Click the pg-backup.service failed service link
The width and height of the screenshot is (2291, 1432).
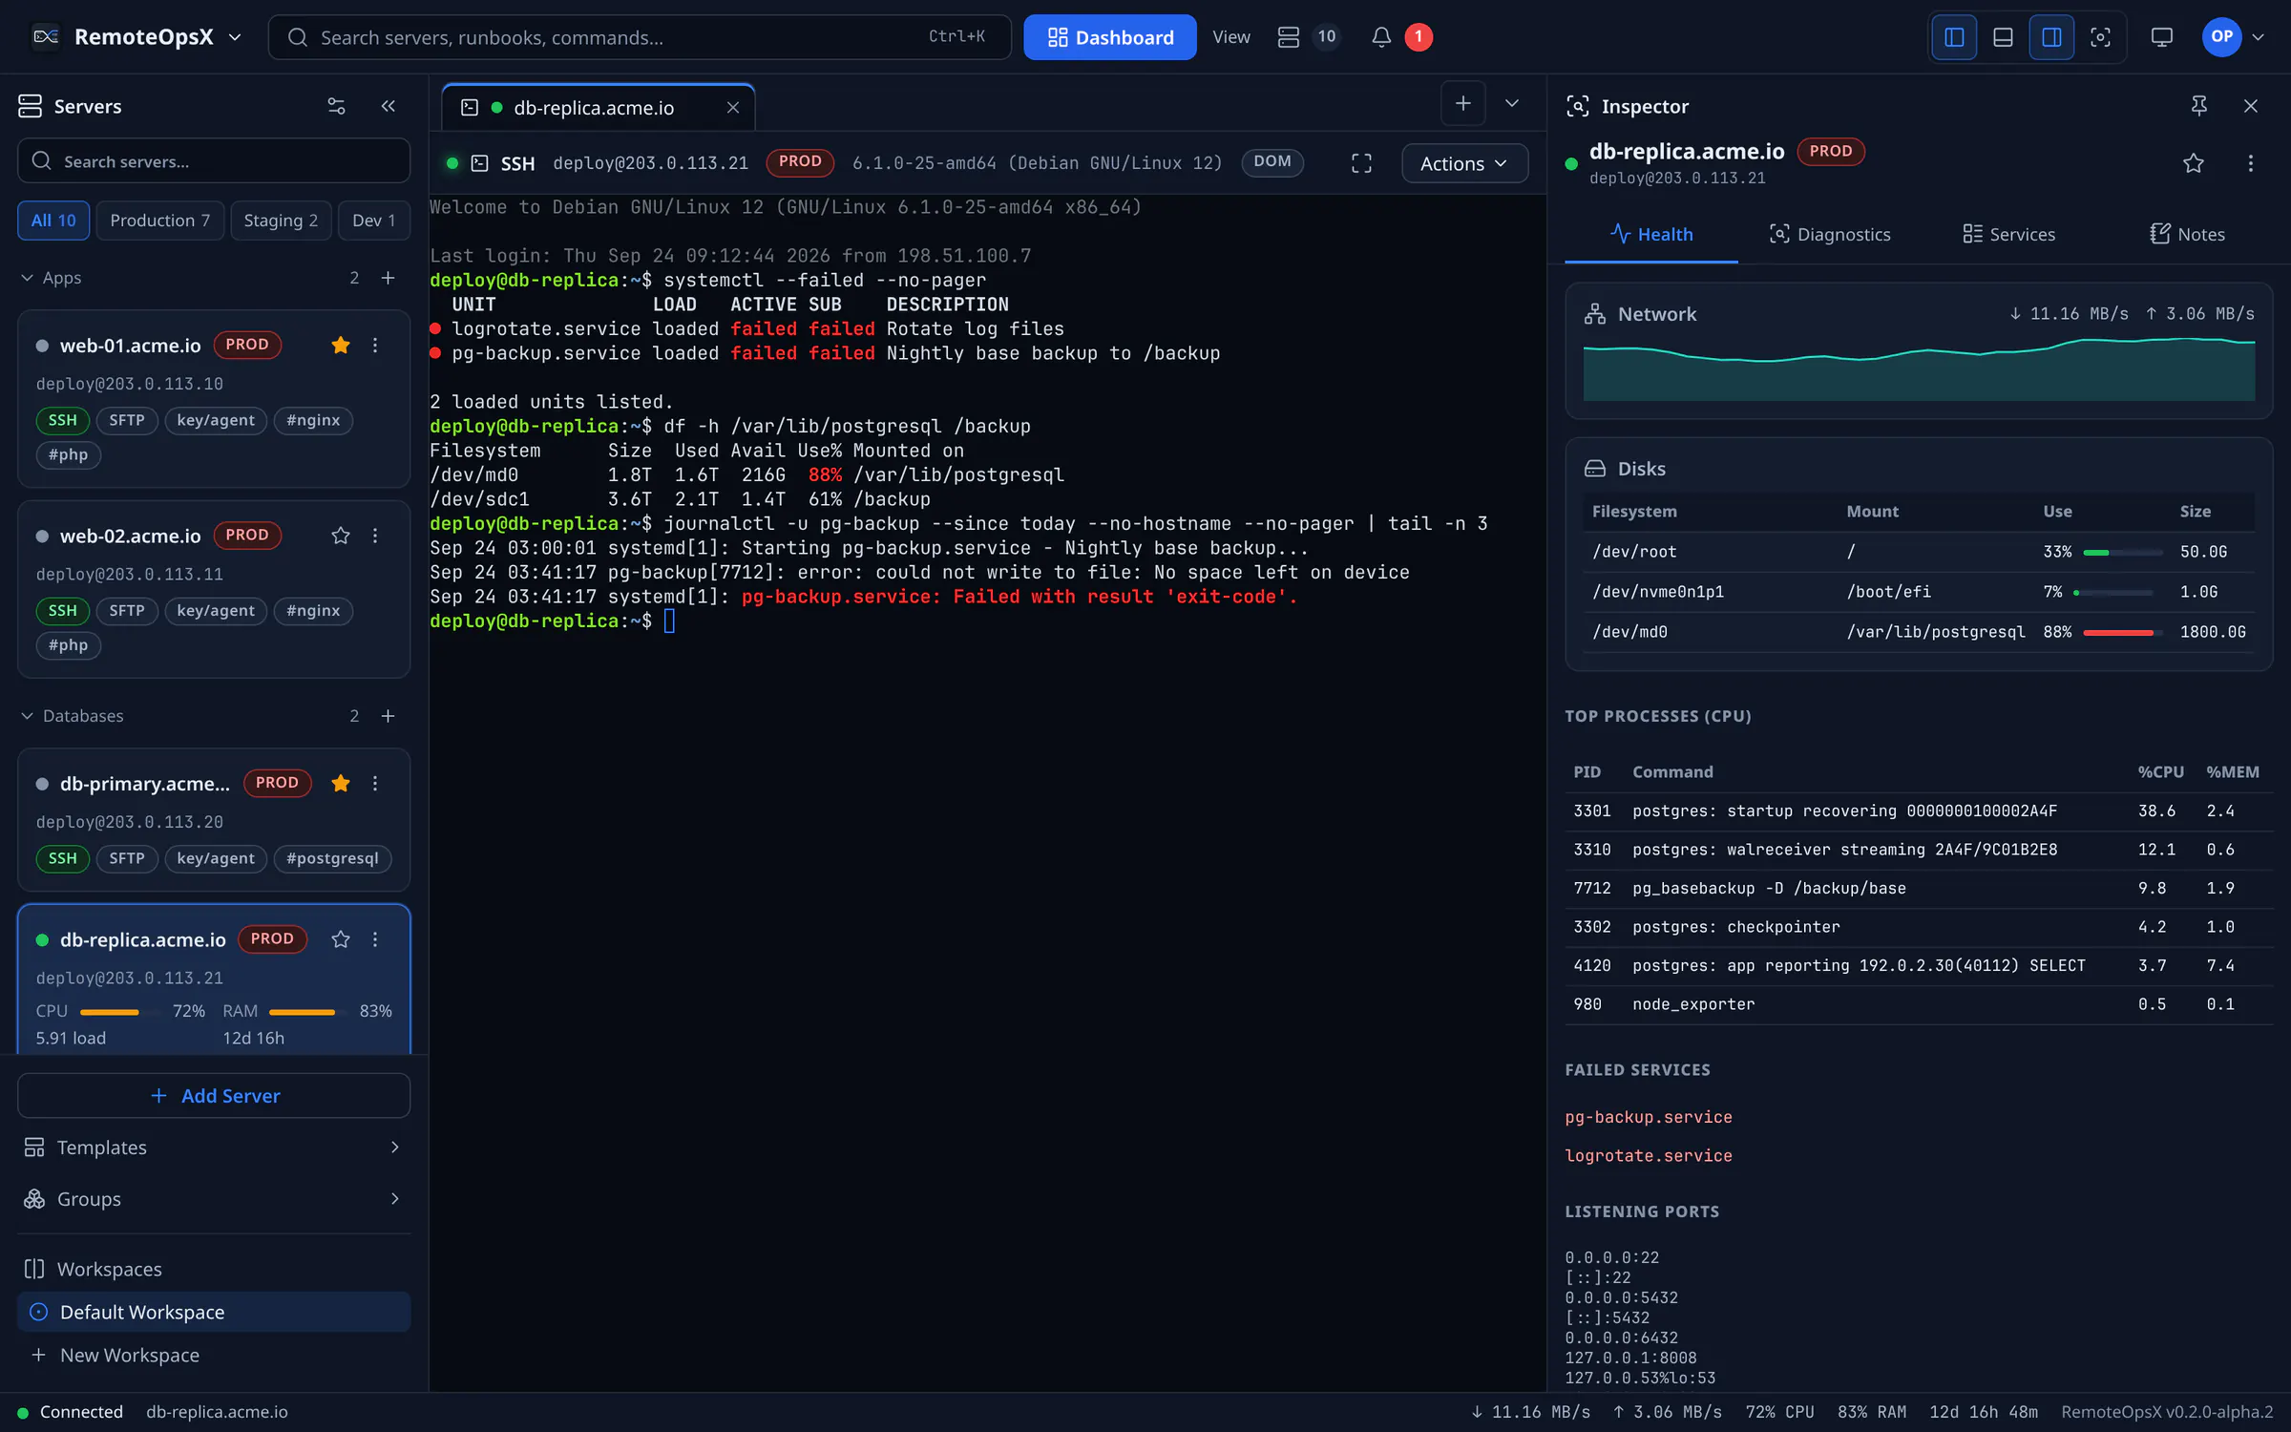click(x=1649, y=1117)
